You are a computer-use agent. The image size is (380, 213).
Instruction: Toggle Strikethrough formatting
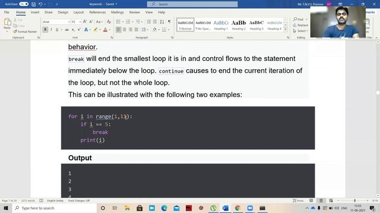pos(66,30)
